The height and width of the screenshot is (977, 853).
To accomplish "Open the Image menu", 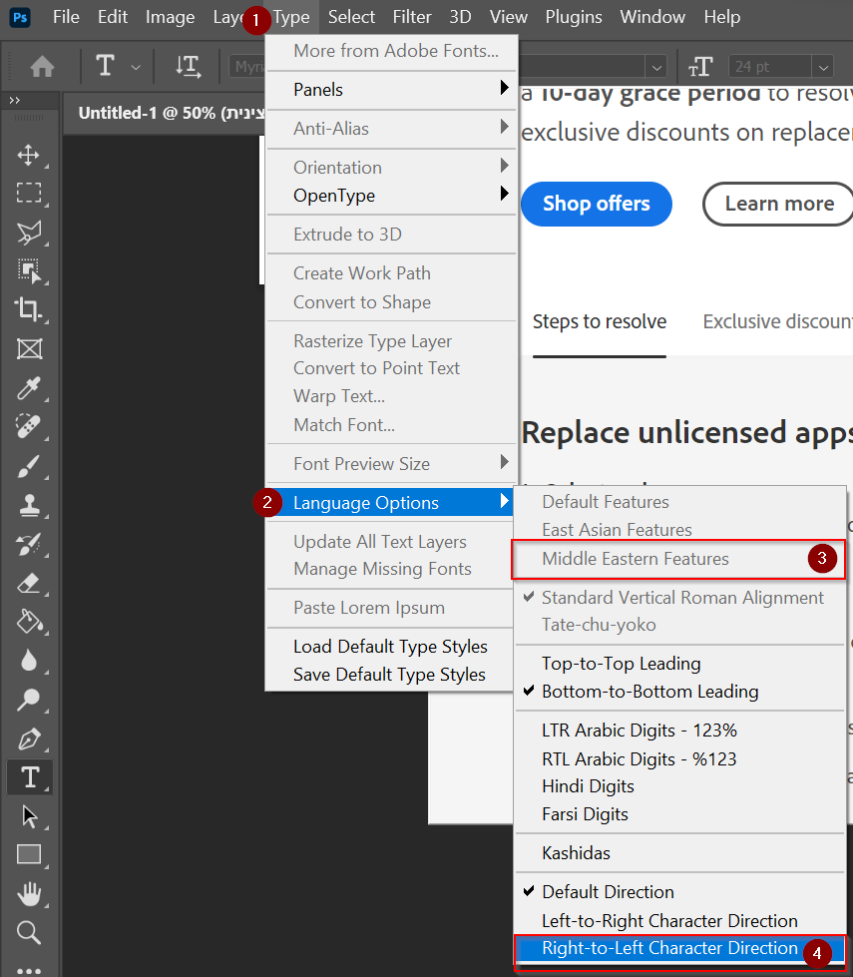I will click(171, 17).
